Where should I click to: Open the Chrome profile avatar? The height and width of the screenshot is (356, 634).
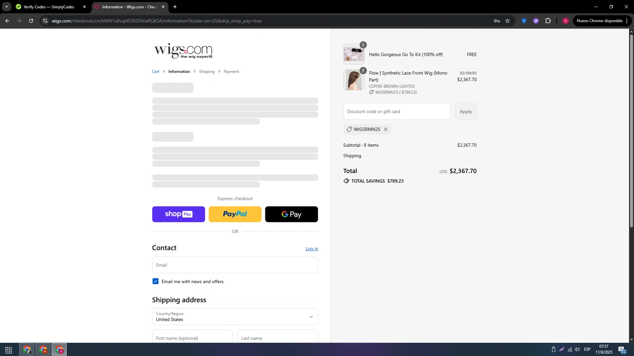click(x=566, y=21)
